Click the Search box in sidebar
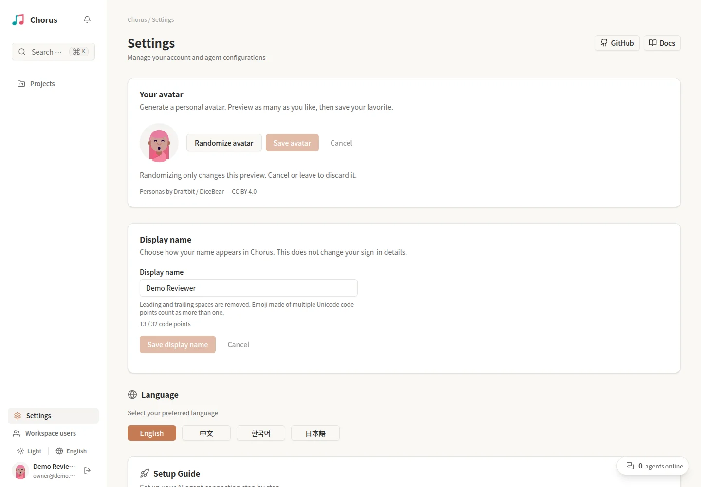 coord(53,52)
